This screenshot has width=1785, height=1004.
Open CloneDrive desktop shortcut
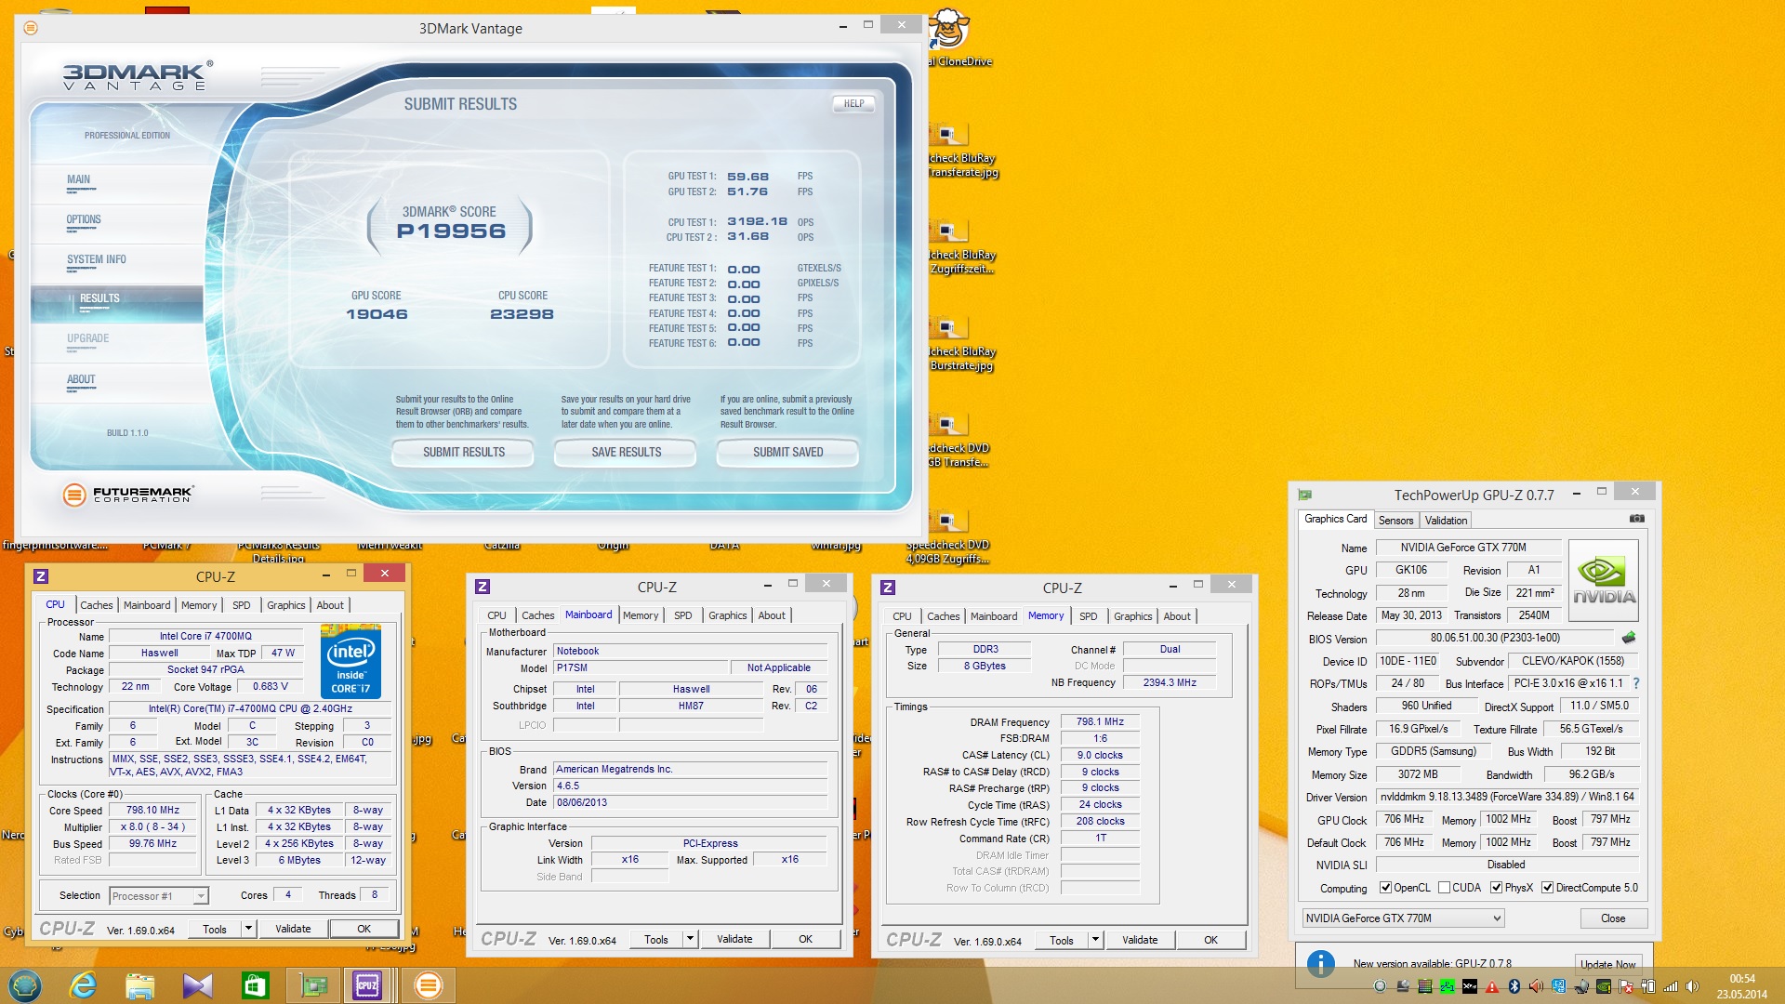pyautogui.click(x=950, y=37)
